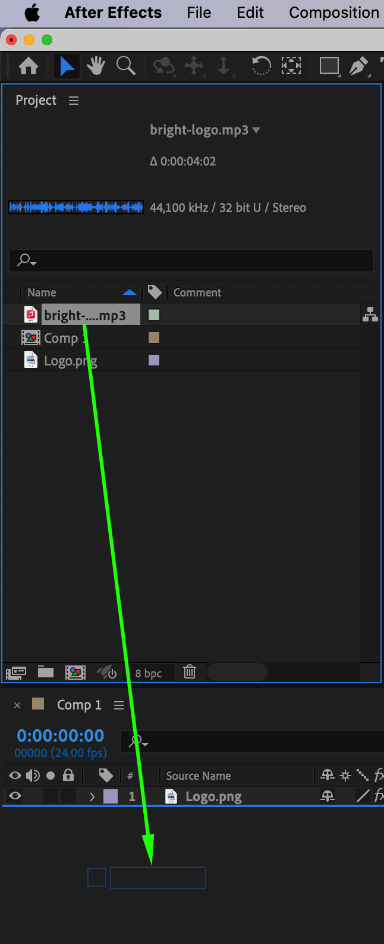Image resolution: width=384 pixels, height=944 pixels.
Task: Select the Zoom magnifier tool
Action: 125,65
